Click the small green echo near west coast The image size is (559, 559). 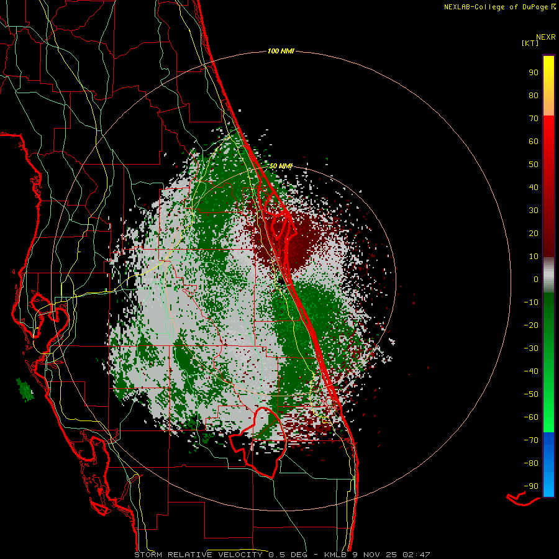25,389
